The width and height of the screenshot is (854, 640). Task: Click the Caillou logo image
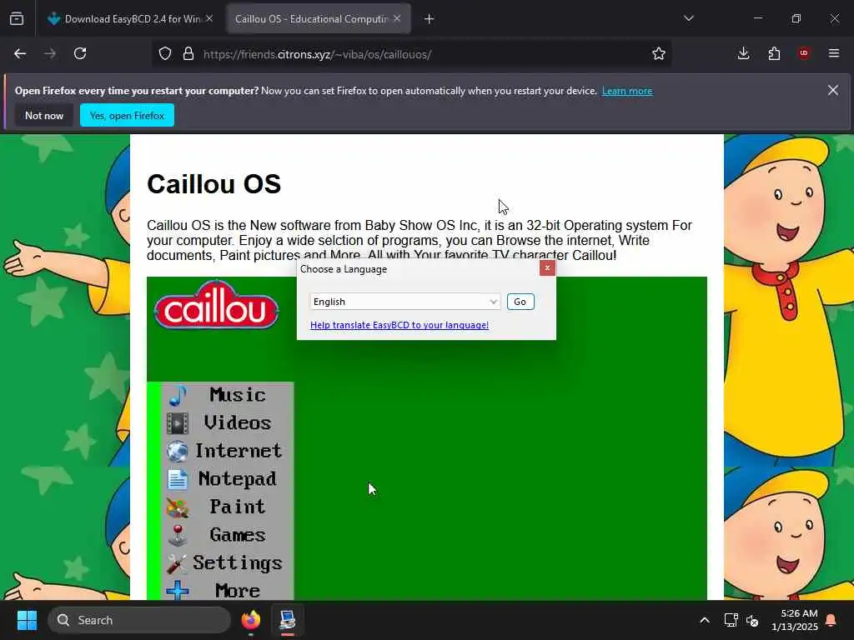point(217,307)
